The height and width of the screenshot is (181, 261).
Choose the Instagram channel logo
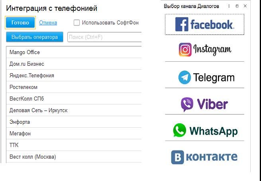(x=204, y=50)
